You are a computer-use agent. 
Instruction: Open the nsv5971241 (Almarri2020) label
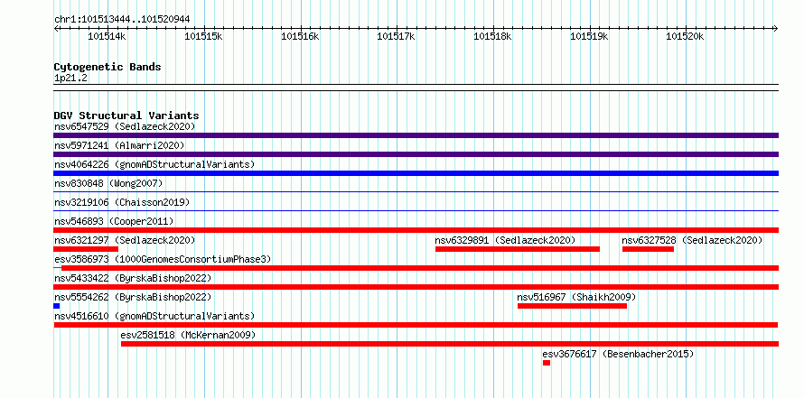(x=119, y=145)
